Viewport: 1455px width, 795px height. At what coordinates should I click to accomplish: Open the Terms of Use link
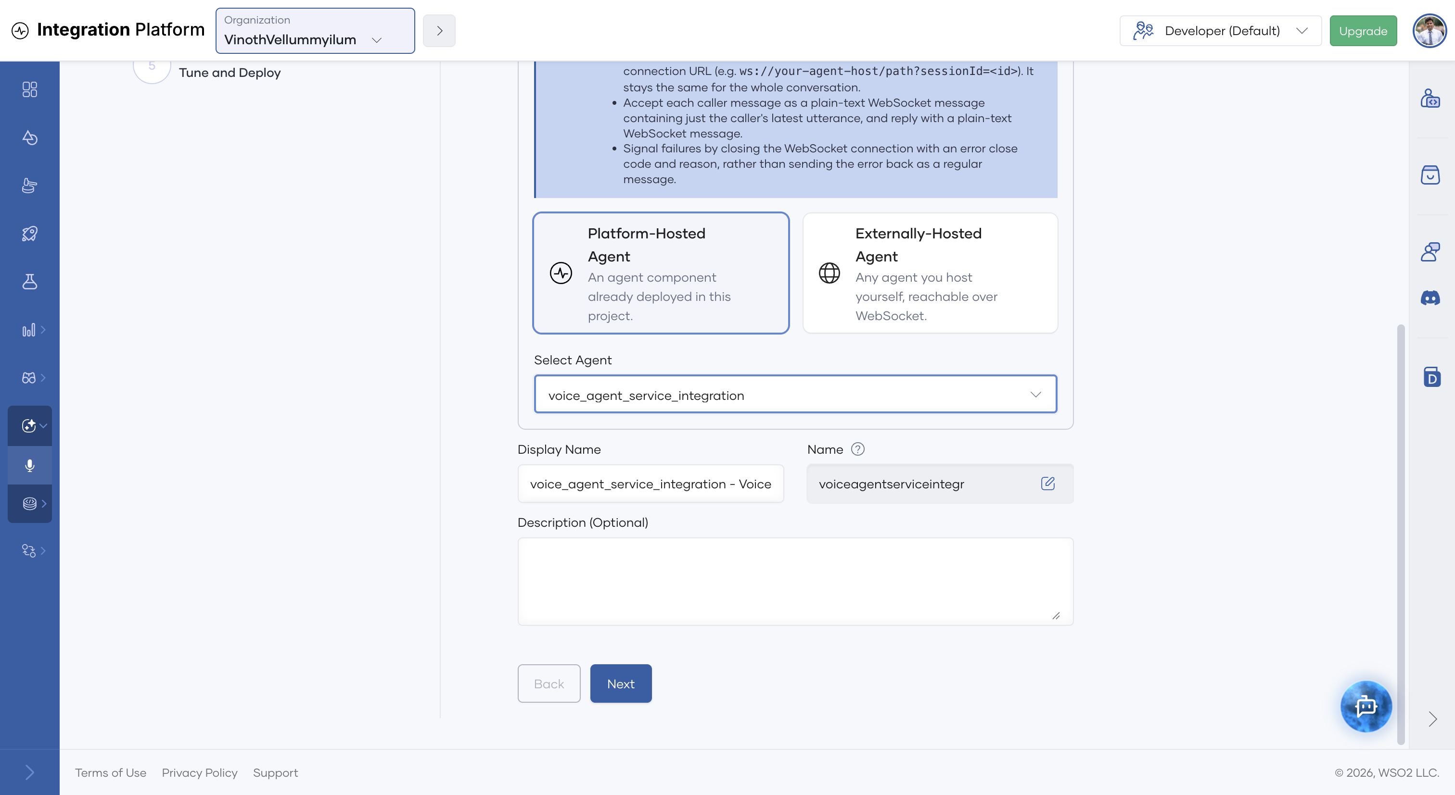click(111, 772)
